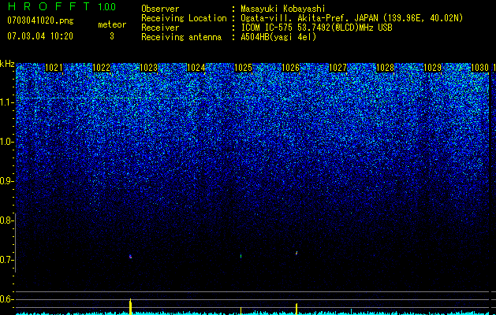The height and width of the screenshot is (315, 496).
Task: Click the 'Receiving antenna' field label
Action: click(181, 37)
